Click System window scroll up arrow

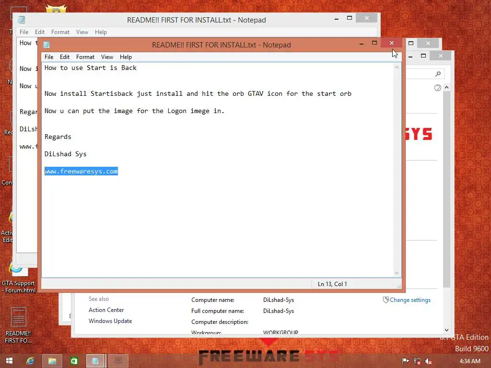pos(446,87)
